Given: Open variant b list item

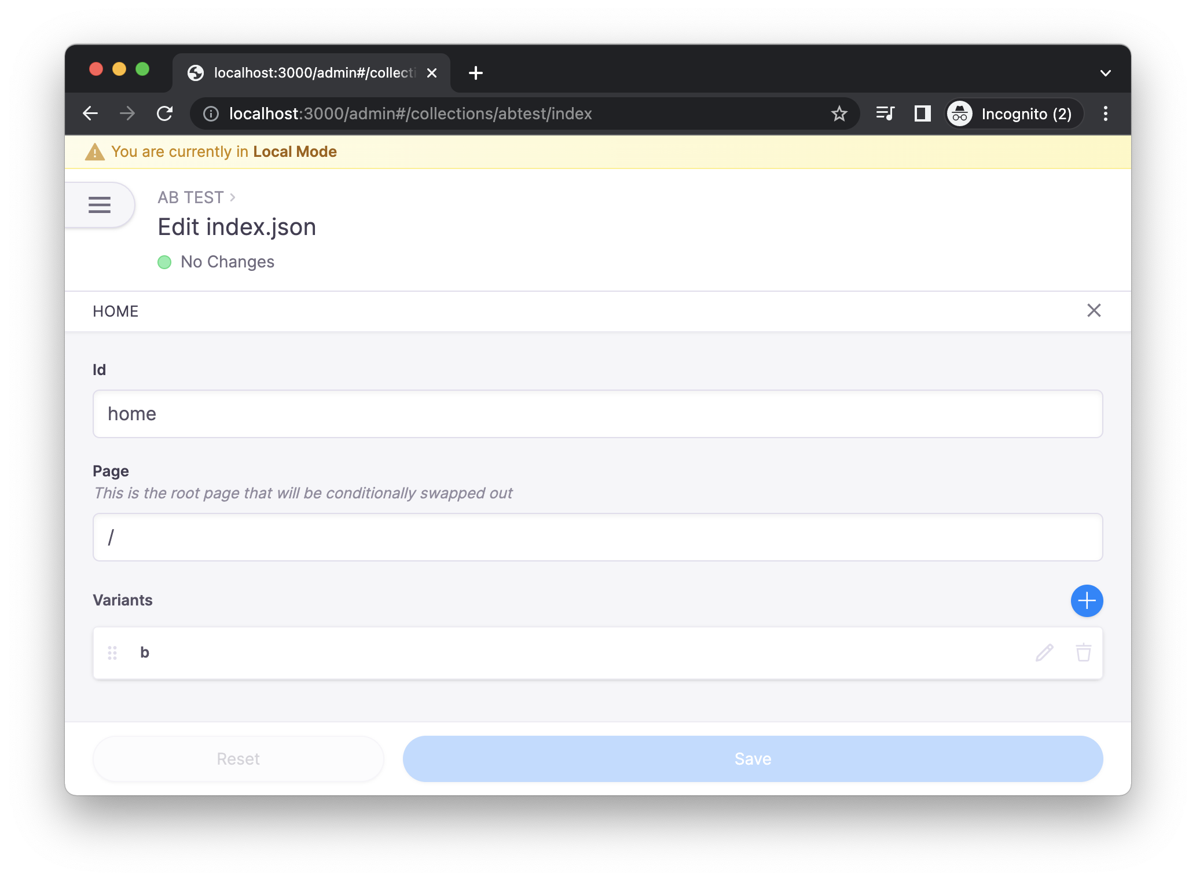Looking at the screenshot, I should point(597,653).
